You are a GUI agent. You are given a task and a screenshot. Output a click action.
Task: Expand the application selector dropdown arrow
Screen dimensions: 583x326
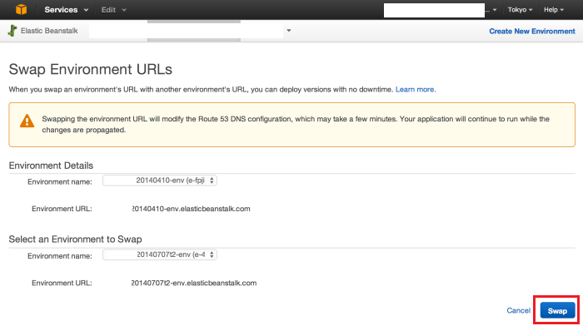288,31
